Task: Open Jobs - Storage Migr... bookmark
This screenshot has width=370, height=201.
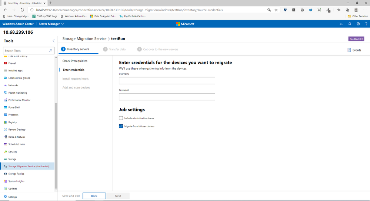Action: point(16,16)
